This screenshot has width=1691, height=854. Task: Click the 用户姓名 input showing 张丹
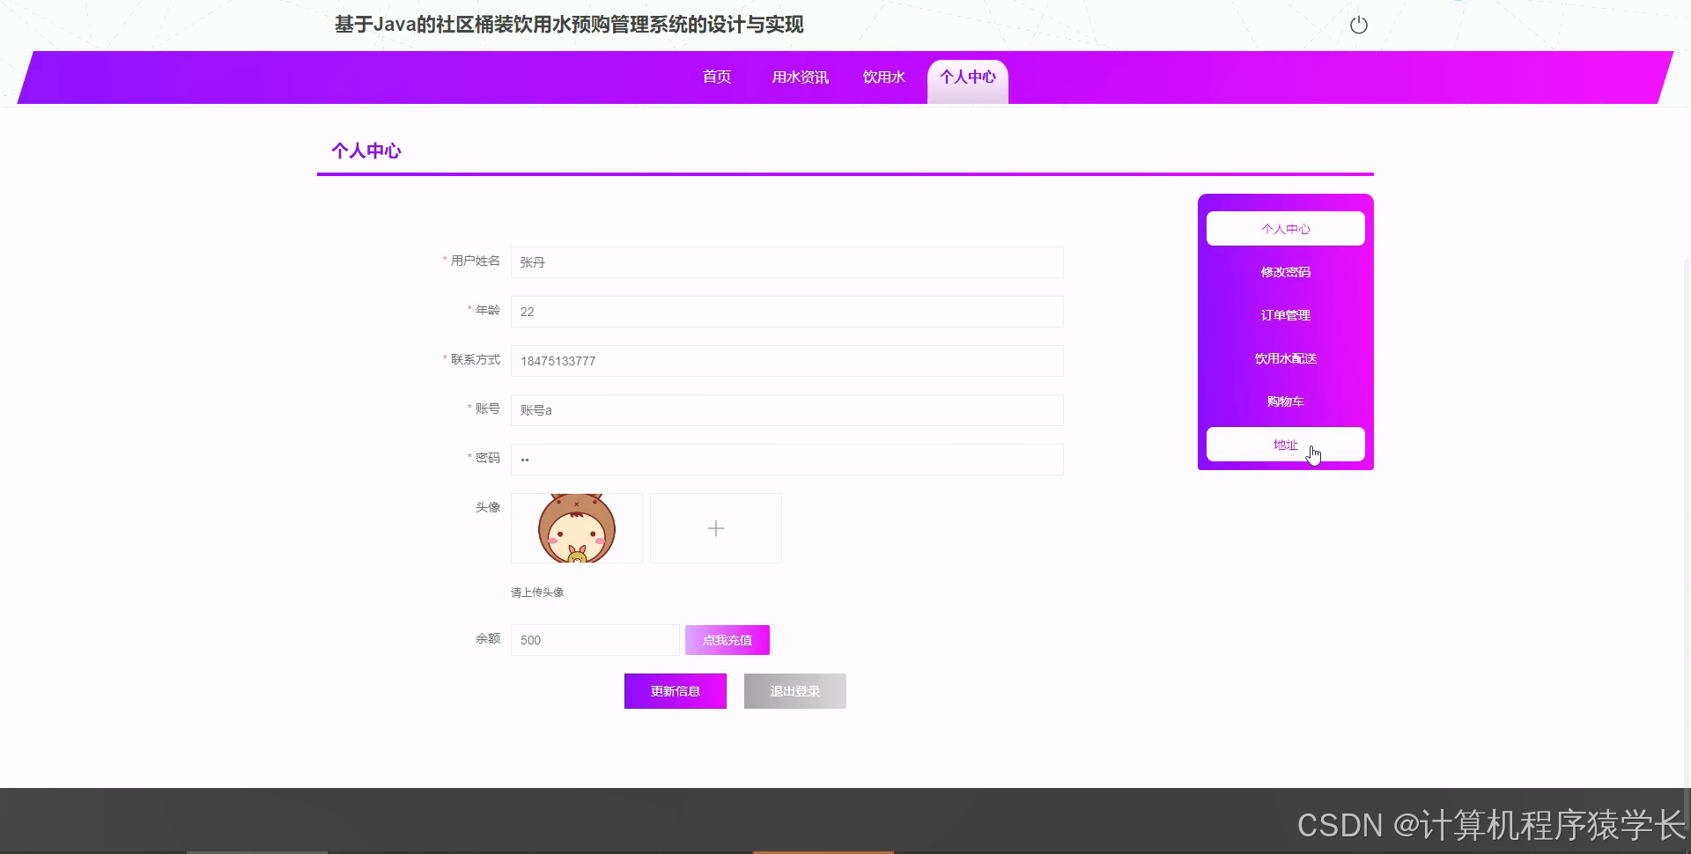786,262
